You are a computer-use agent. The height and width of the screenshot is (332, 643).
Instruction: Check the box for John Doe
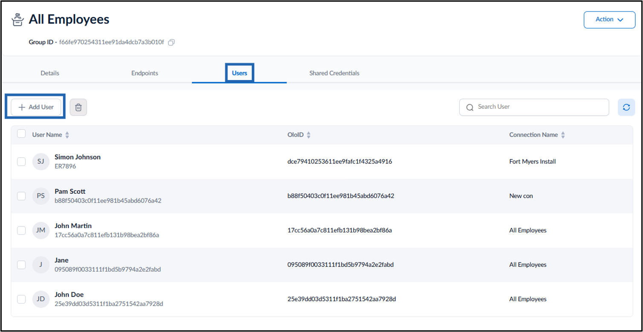[21, 299]
